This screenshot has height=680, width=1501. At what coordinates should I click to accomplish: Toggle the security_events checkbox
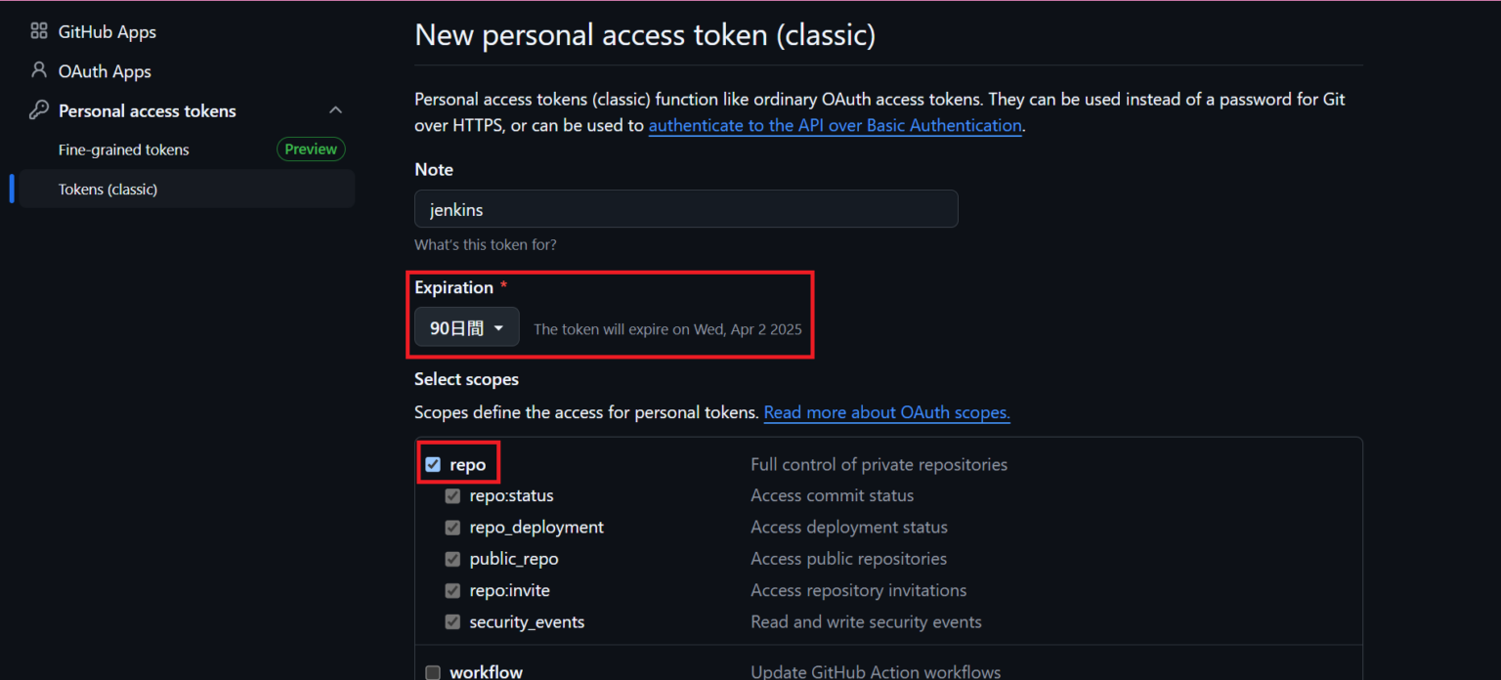pos(452,621)
